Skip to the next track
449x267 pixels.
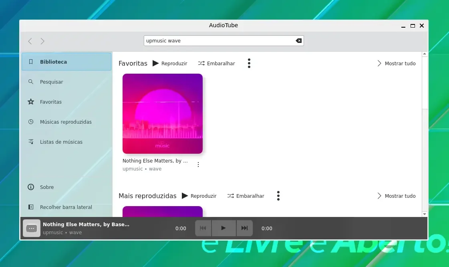tap(245, 228)
